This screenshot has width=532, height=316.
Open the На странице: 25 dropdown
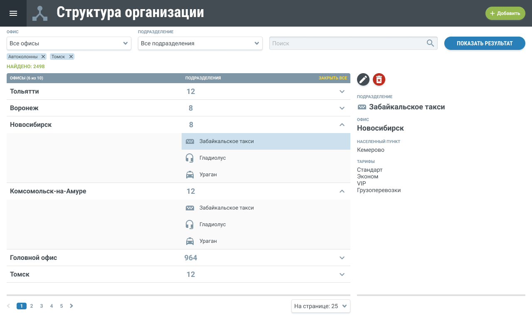(x=320, y=306)
